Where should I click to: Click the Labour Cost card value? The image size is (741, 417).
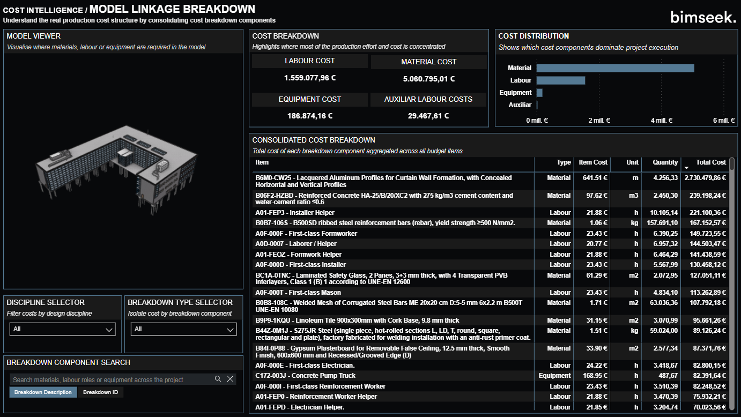tap(309, 78)
